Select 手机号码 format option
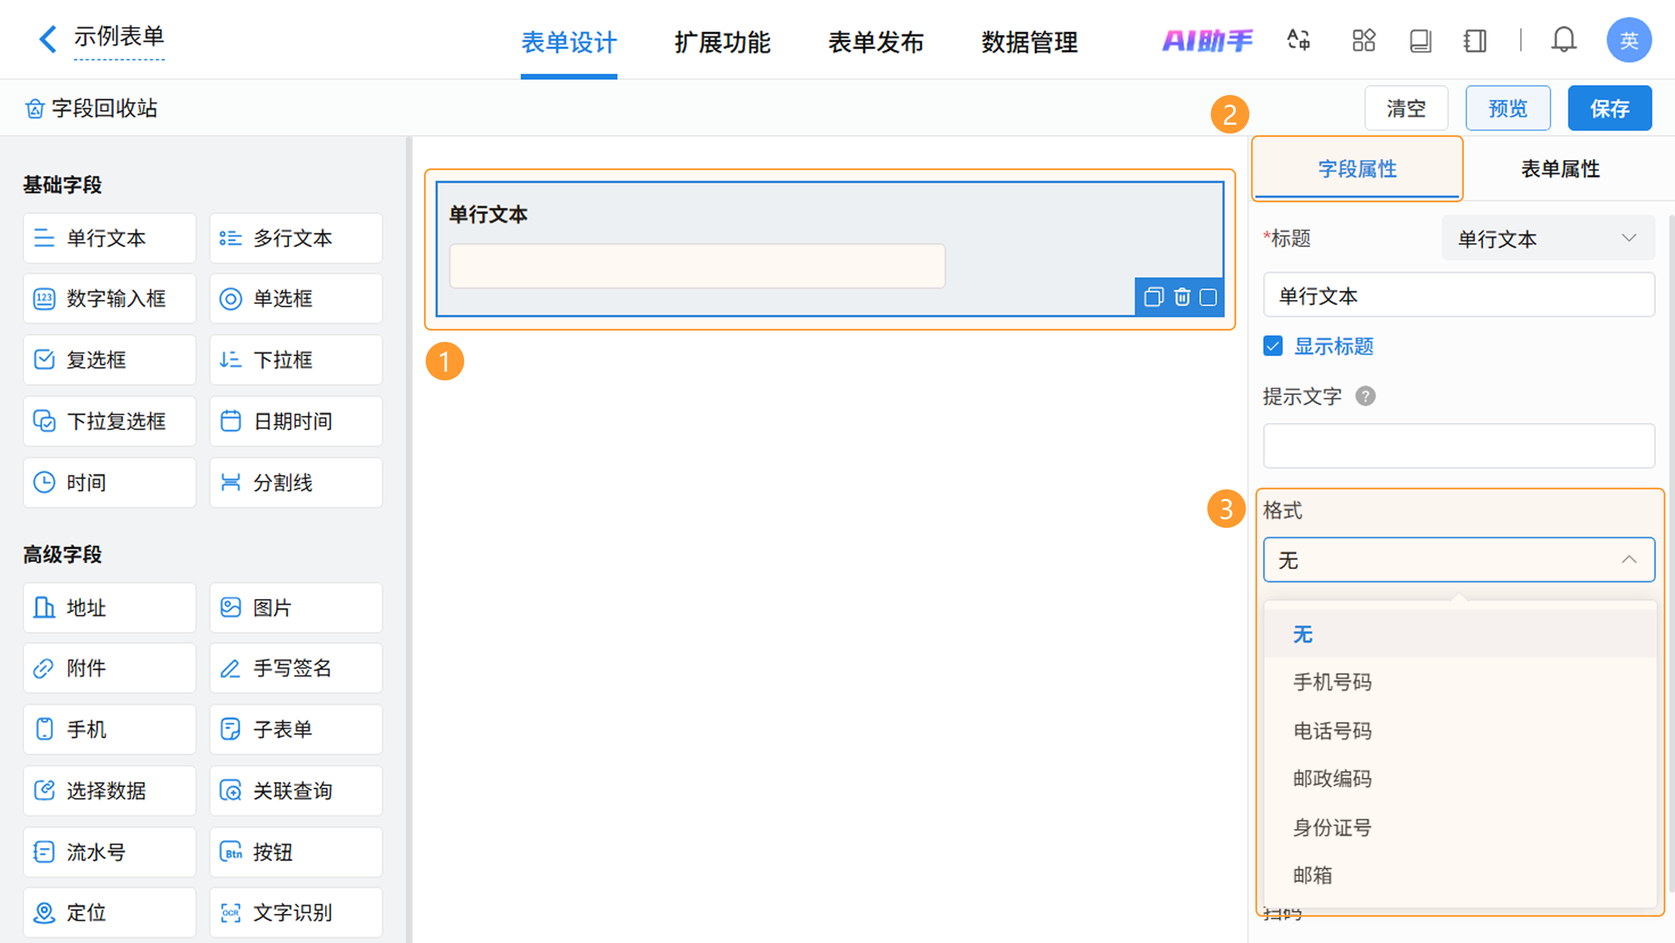The width and height of the screenshot is (1675, 943). coord(1332,682)
